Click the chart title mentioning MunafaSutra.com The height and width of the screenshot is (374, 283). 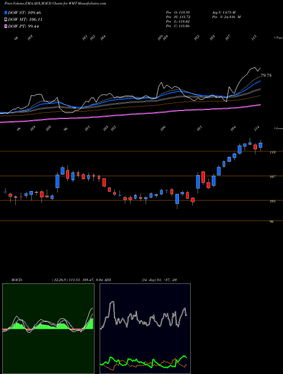55,3
